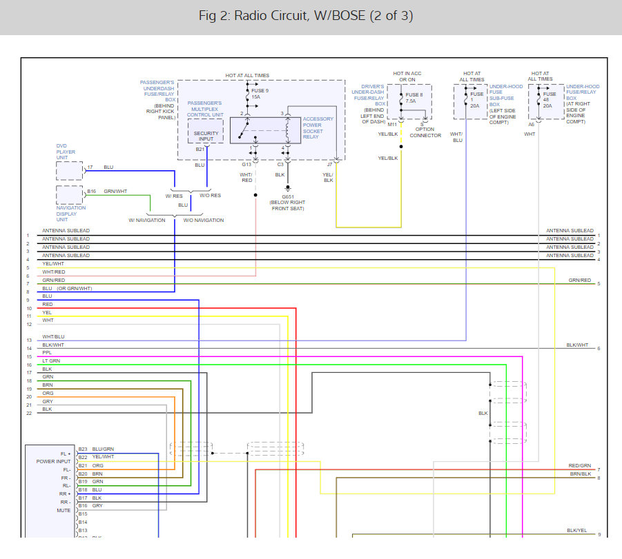Click the figure title Radio Circuit W/BOSE

(x=306, y=16)
